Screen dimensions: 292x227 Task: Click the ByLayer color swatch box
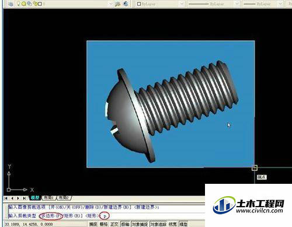click(x=139, y=4)
